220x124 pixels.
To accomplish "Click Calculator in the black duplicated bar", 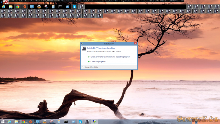I will [53, 6].
